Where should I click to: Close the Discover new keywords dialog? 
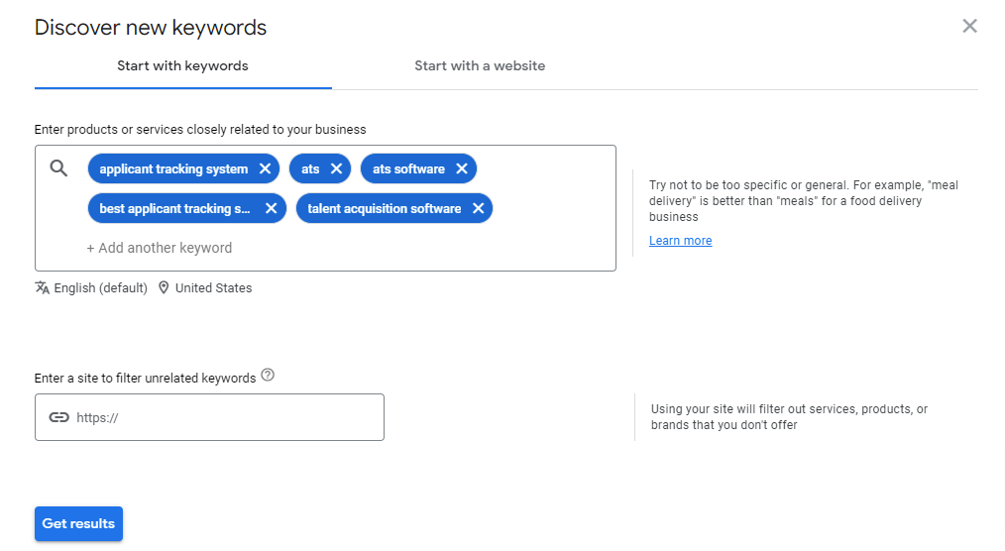[969, 27]
